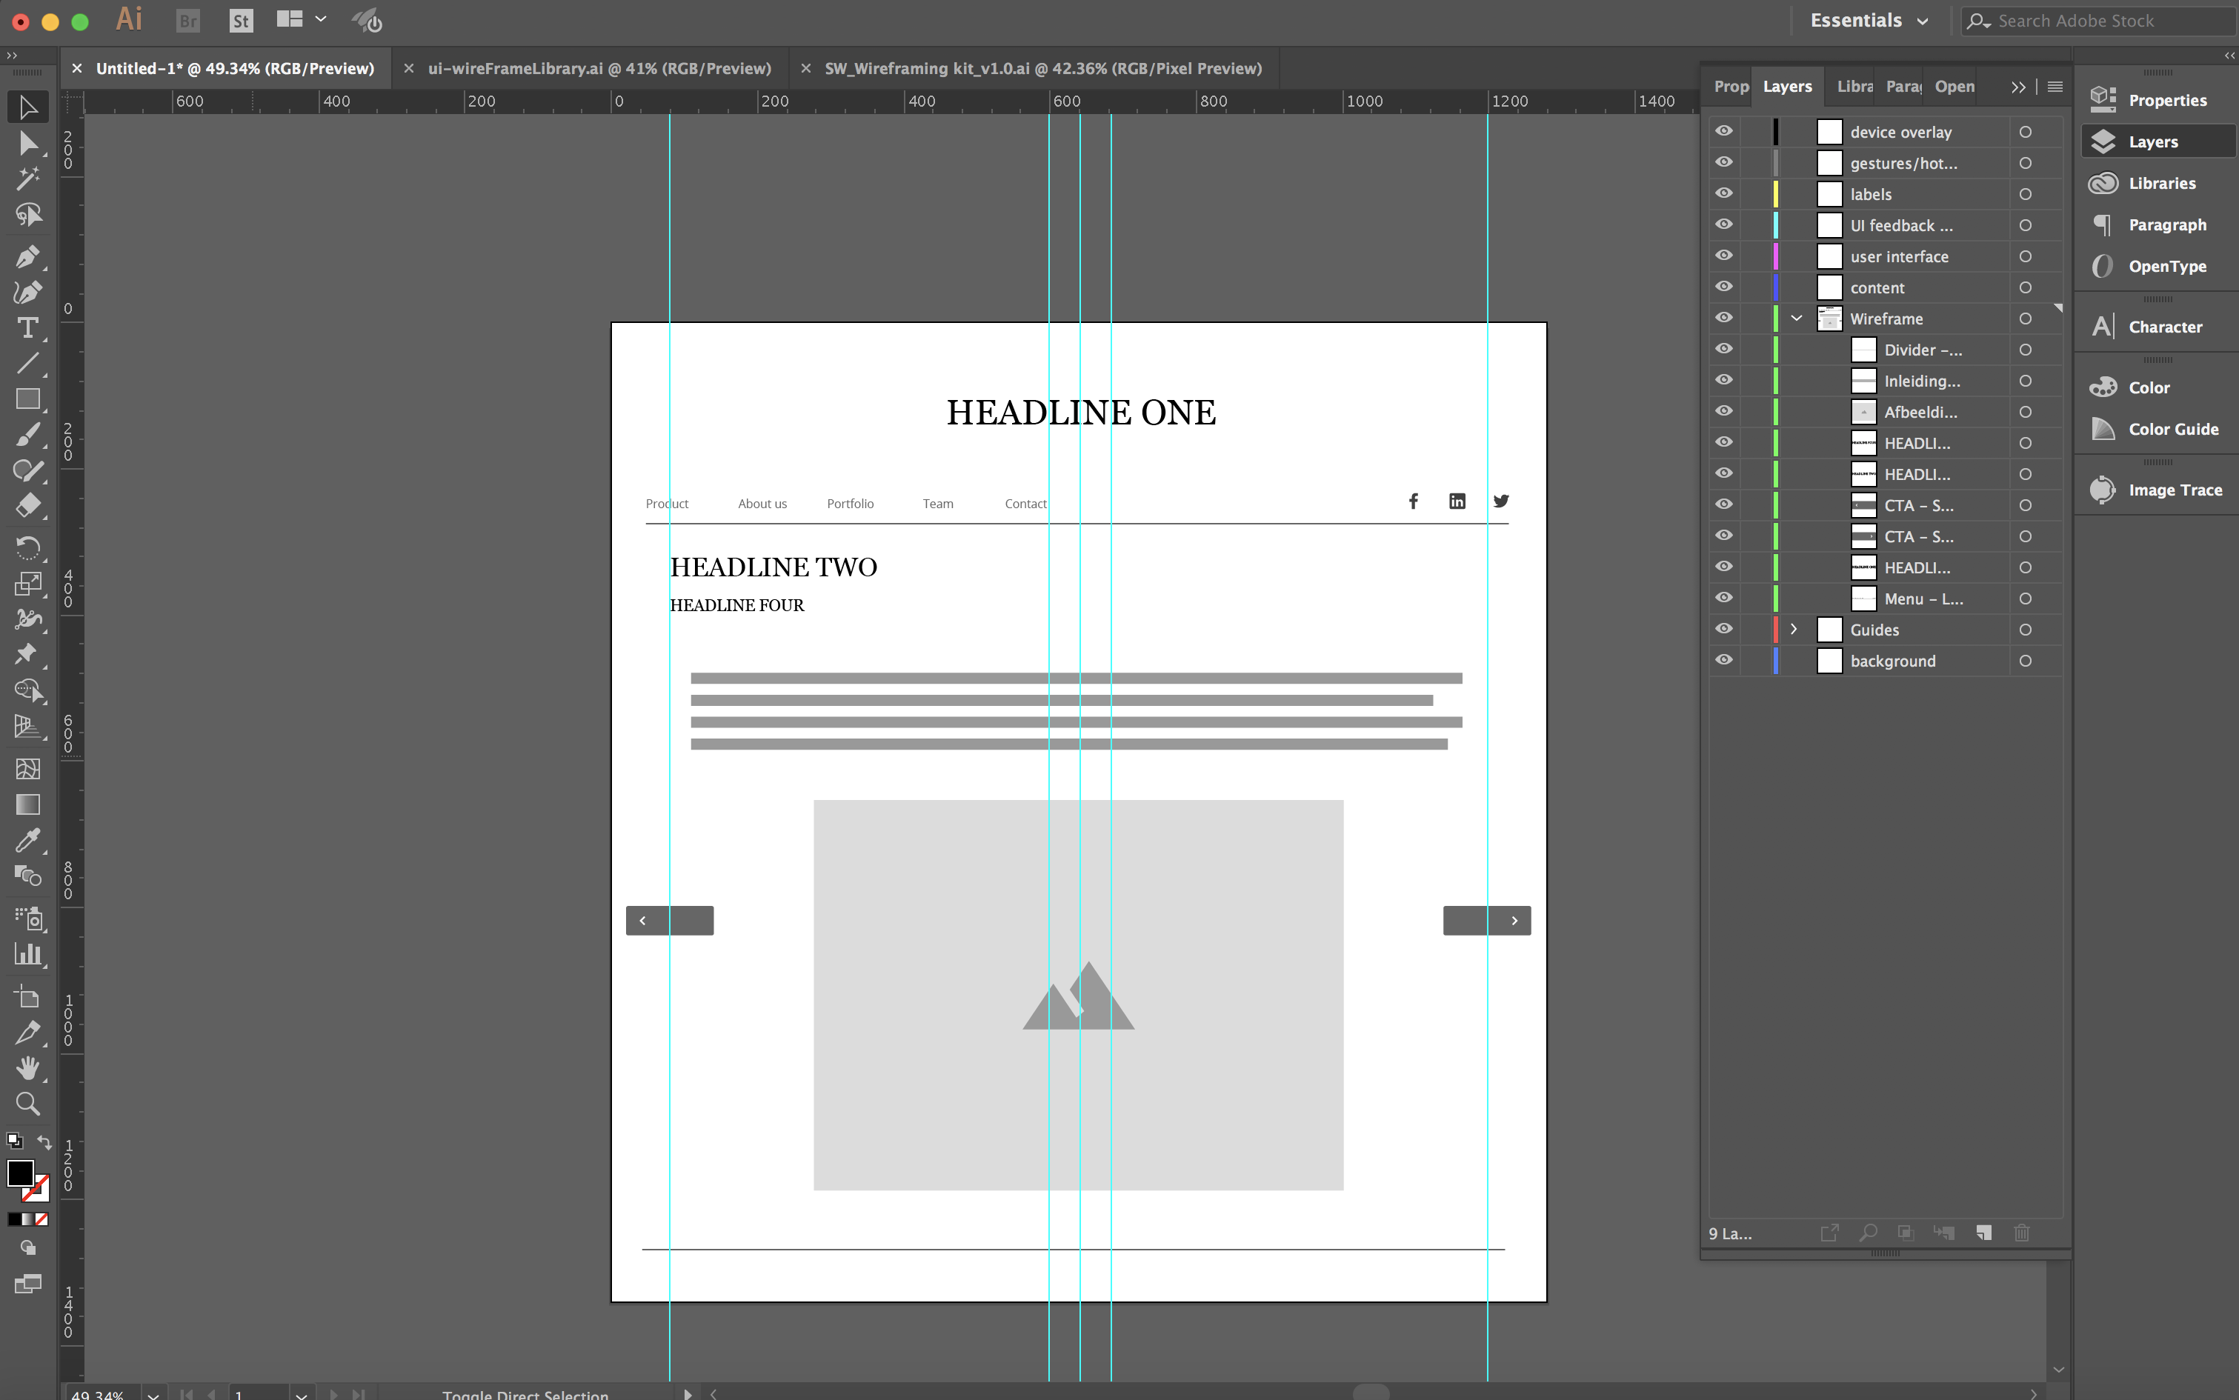Switch to ui-wireFrameLibrary.ai document tab
The height and width of the screenshot is (1400, 2239).
598,68
